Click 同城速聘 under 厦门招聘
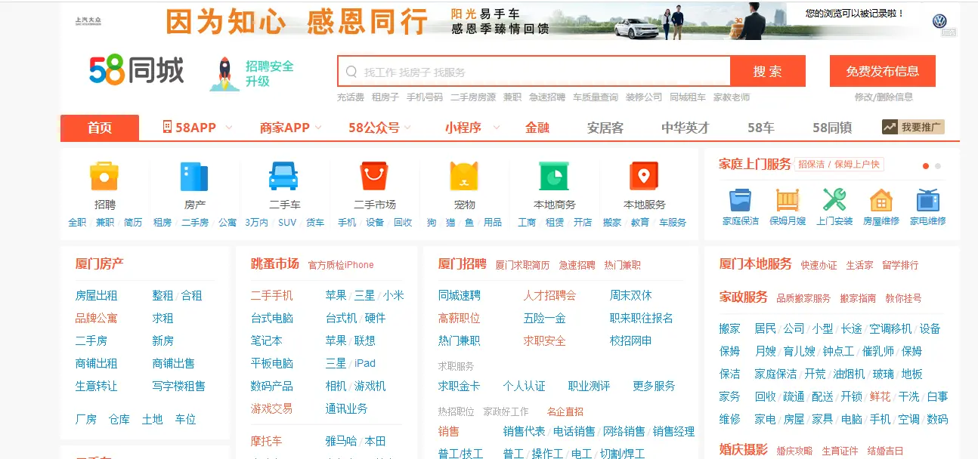978x459 pixels. click(x=459, y=295)
